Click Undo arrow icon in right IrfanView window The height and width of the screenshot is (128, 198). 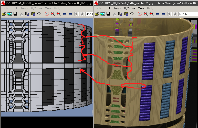(132, 14)
